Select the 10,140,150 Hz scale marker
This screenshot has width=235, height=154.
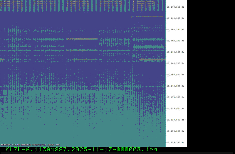pos(176,52)
